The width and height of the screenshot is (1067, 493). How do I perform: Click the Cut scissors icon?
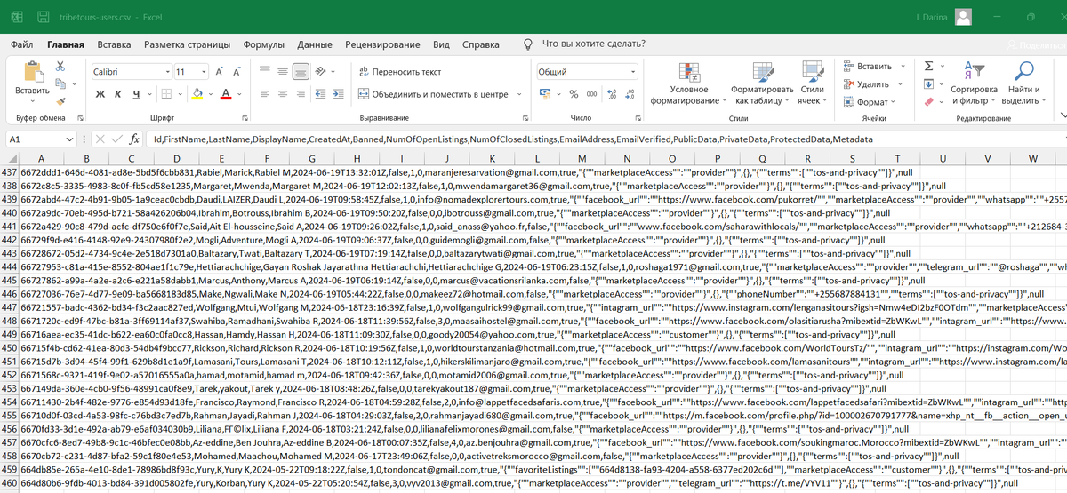(x=60, y=66)
